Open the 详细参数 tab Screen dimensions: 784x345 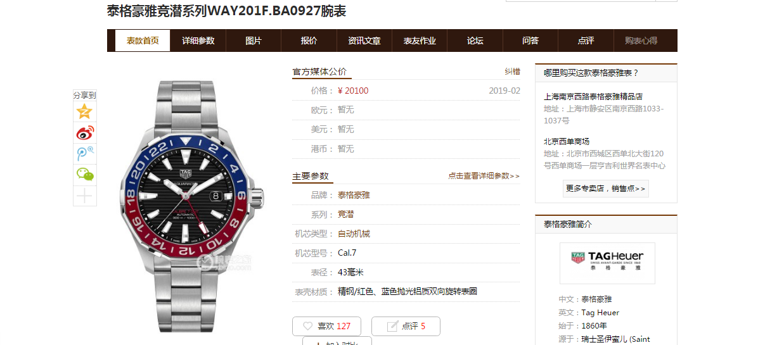point(198,41)
